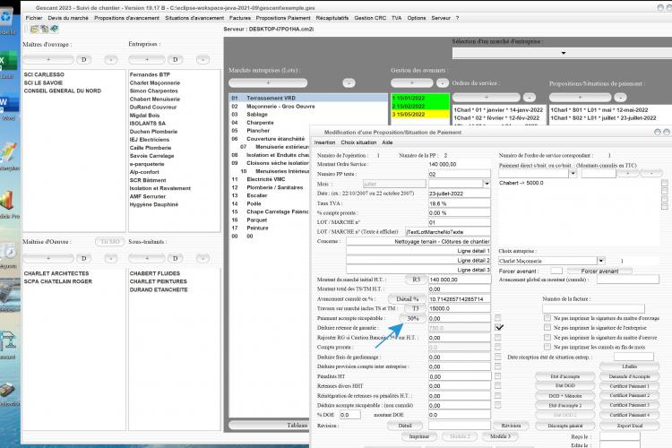Select green avenant row 1 15/01/2022

pos(419,99)
